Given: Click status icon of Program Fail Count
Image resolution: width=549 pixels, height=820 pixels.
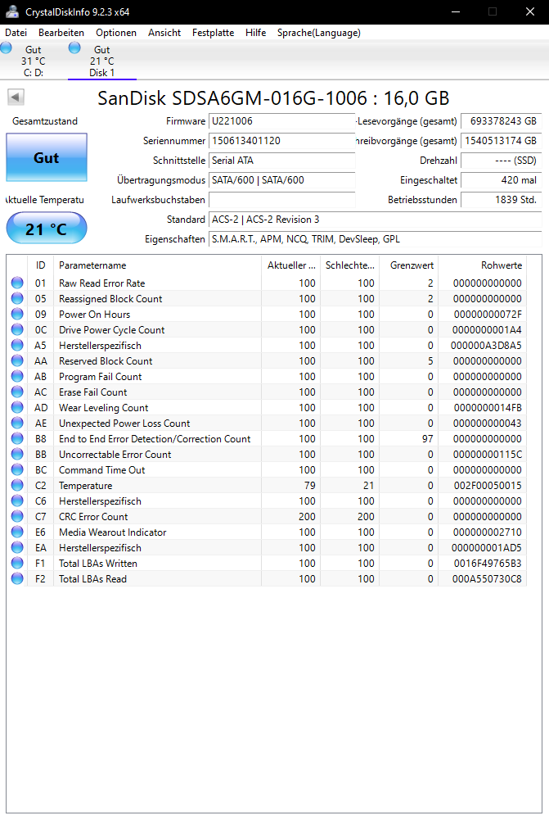Looking at the screenshot, I should [17, 377].
